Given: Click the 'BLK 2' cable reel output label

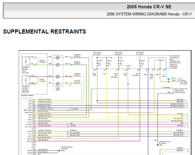Looking at the screenshot, I should [68, 76].
